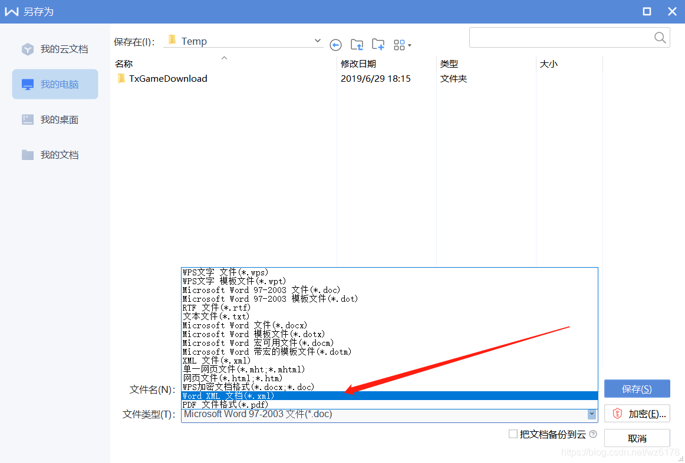
Task: Choose Microsoft Word 97-2003 模板文件(*.dot)
Action: (x=389, y=299)
